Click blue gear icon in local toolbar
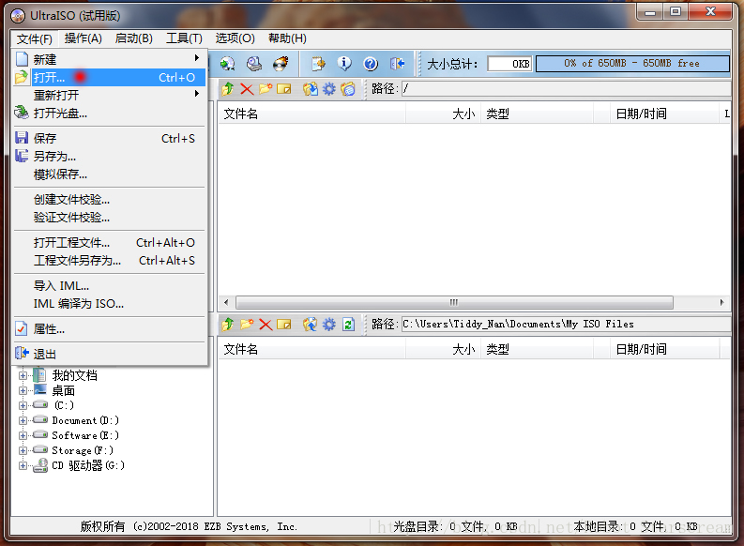This screenshot has width=744, height=546. 328,325
